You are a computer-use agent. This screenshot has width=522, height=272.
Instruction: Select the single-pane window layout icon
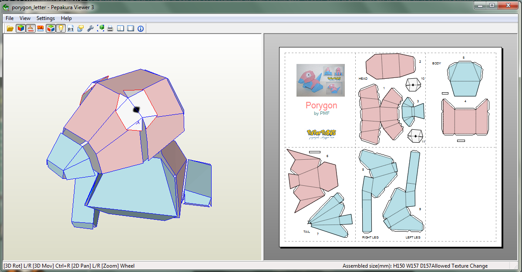point(131,29)
